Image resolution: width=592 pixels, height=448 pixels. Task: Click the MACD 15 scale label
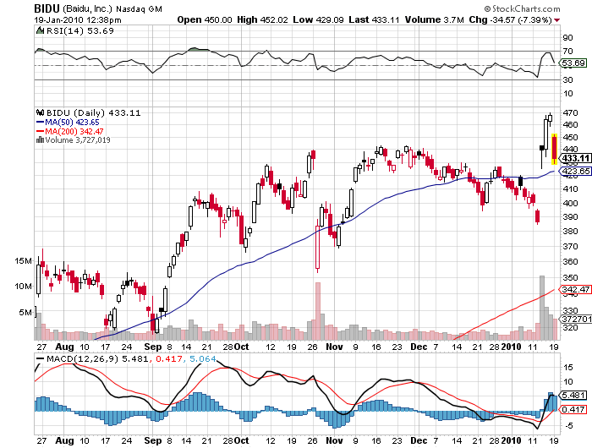pyautogui.click(x=567, y=367)
